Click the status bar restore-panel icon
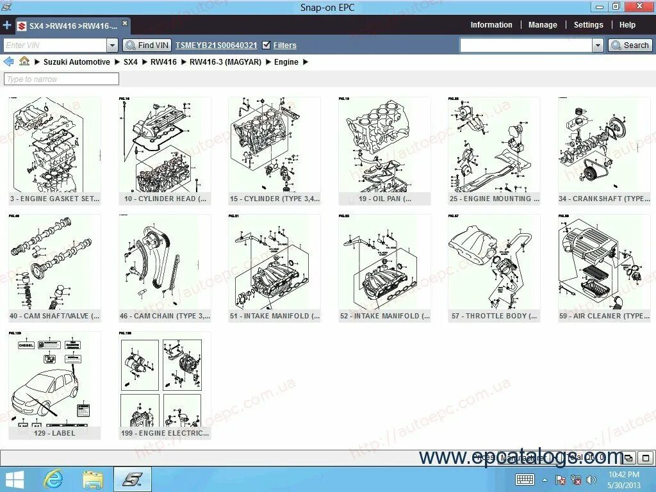Screen dimensions: 656x492 pyautogui.click(x=629, y=457)
